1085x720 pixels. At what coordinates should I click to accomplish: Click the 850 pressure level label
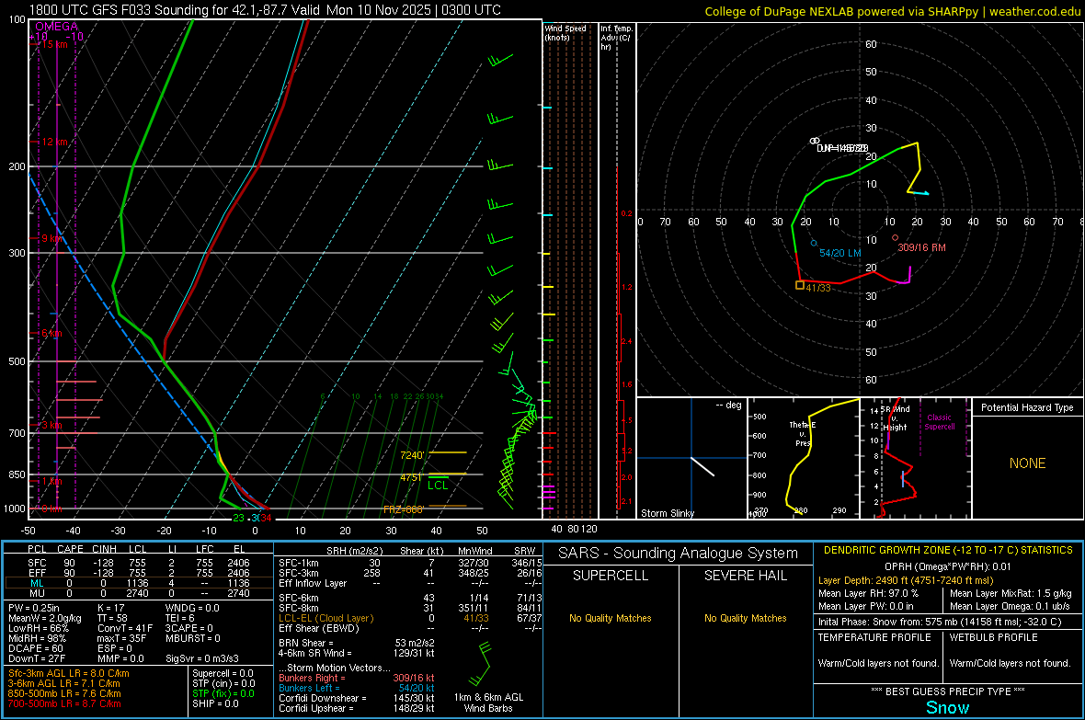pyautogui.click(x=17, y=474)
